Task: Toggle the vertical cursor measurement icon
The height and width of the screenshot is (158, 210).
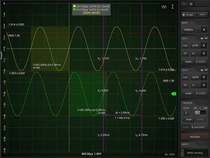Action: pos(173,7)
